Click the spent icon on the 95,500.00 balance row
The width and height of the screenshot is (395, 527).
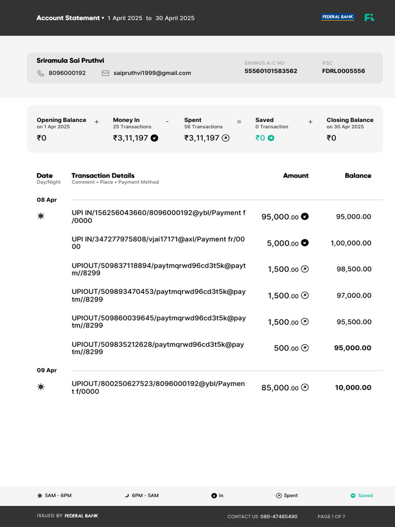[x=304, y=322]
